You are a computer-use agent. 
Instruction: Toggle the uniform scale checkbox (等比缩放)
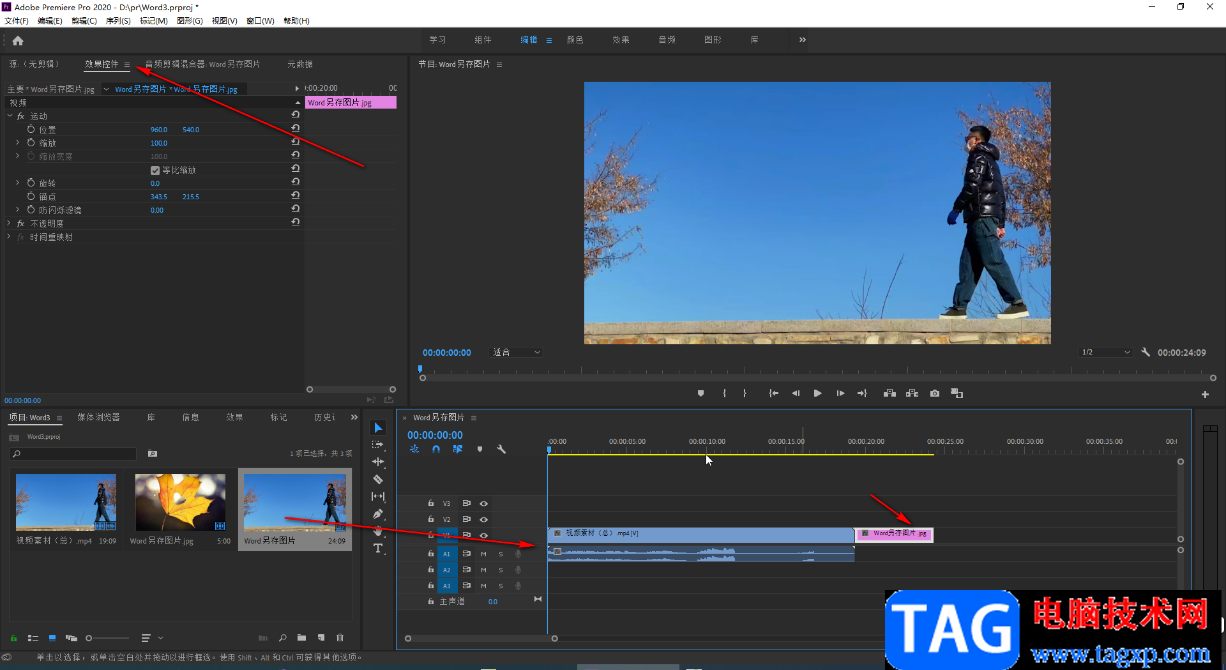155,171
